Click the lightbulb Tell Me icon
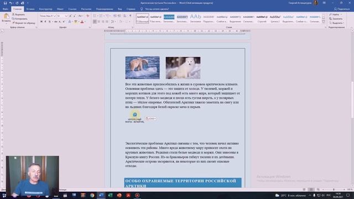 [x=142, y=9]
